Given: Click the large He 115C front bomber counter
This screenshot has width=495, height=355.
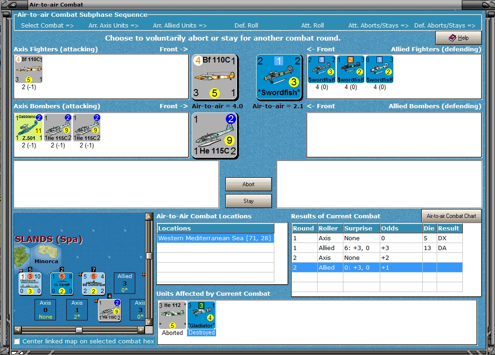Looking at the screenshot, I should coord(215,136).
